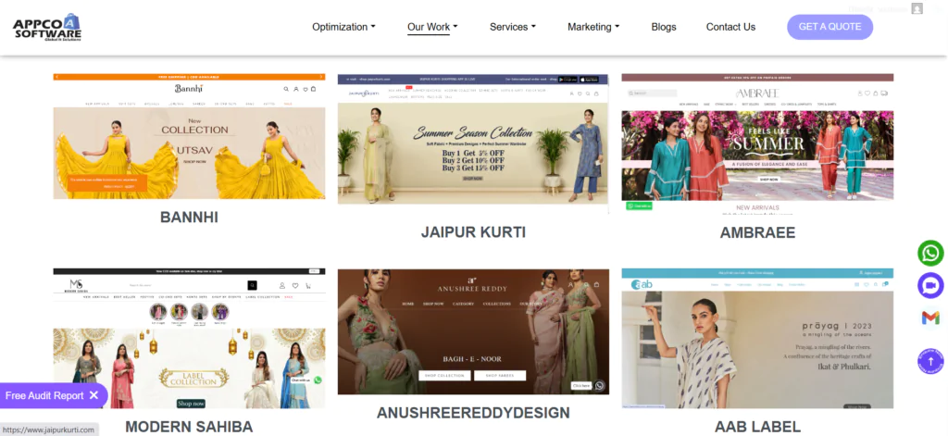Click the Get A Quote button

[x=829, y=27]
